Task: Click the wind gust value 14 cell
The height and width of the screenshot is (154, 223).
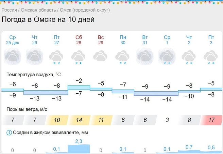Action: (x=79, y=120)
